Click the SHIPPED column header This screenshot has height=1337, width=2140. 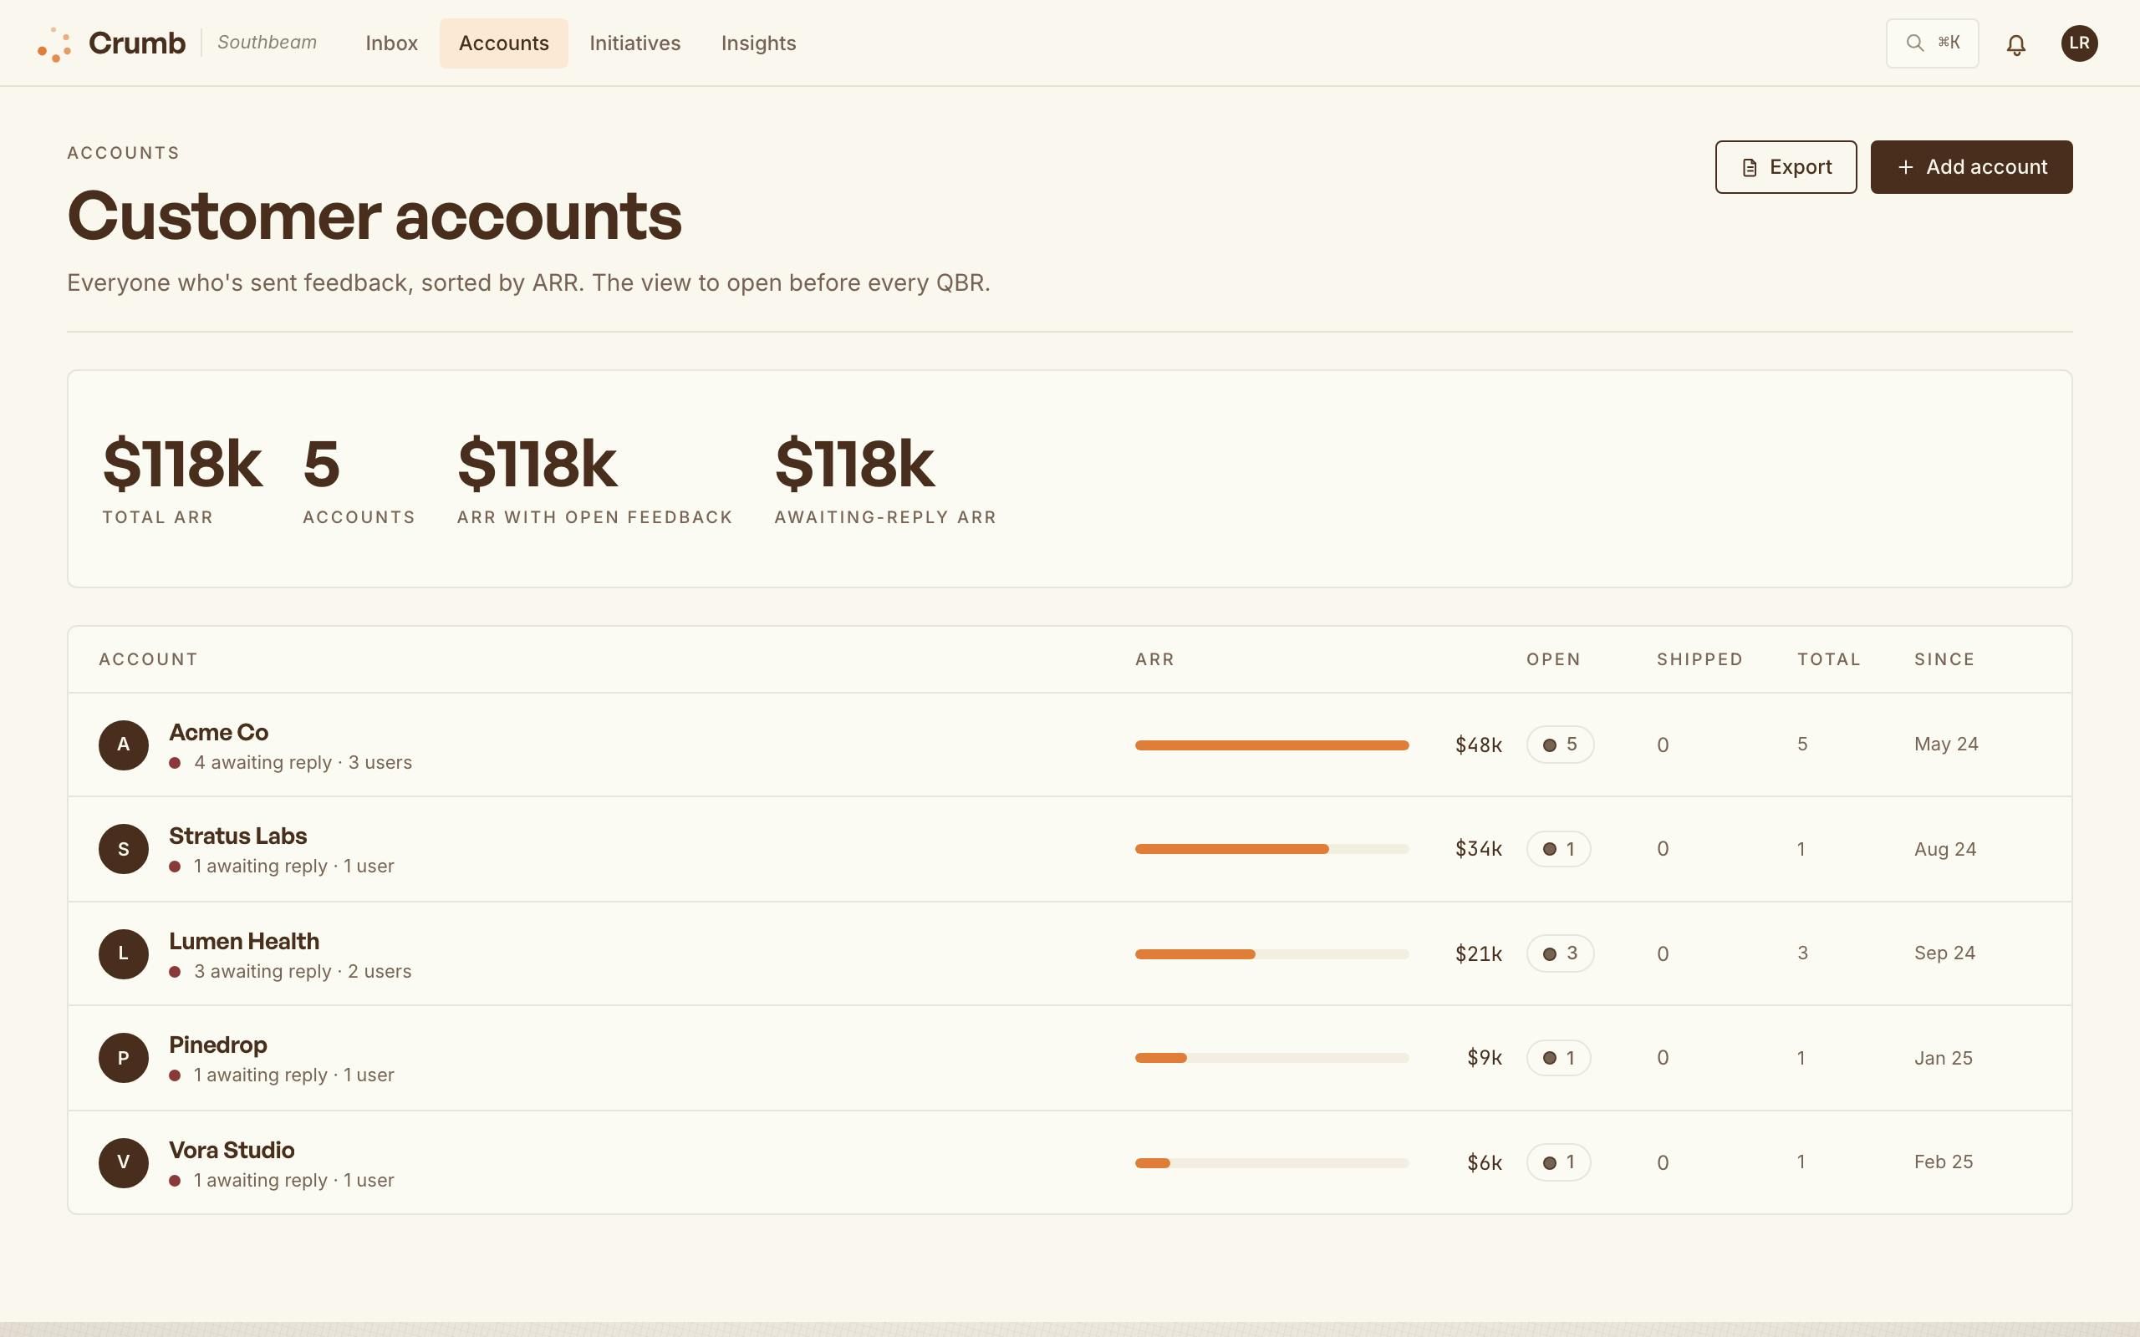point(1699,659)
